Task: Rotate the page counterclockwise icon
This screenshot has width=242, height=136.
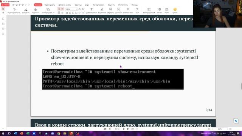Action: point(83,13)
